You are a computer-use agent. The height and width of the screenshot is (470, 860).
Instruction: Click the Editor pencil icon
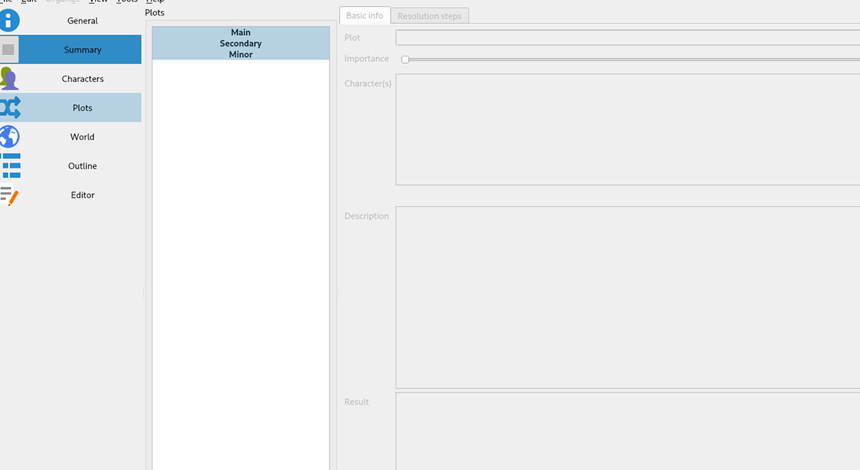pyautogui.click(x=9, y=195)
